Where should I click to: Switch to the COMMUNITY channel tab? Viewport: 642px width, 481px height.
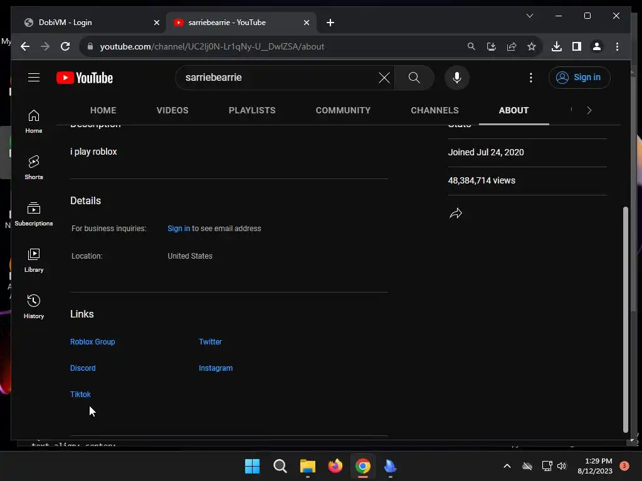click(343, 110)
